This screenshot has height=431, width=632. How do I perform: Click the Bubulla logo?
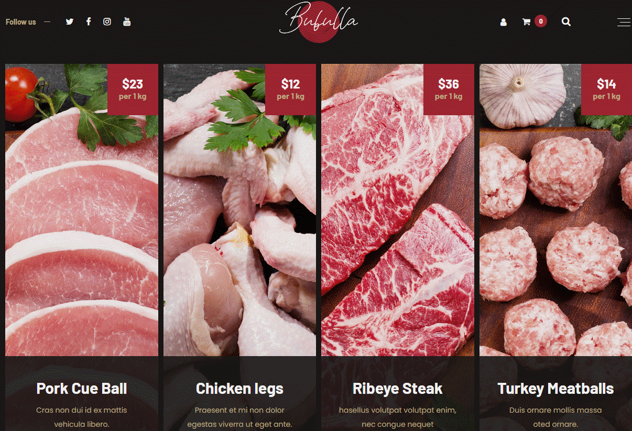[x=319, y=21]
